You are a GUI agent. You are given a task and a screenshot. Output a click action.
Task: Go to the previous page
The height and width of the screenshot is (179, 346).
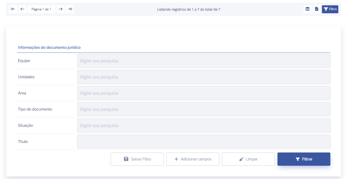click(22, 9)
